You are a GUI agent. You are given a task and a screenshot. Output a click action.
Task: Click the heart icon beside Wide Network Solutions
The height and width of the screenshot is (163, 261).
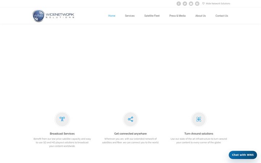point(203,3)
